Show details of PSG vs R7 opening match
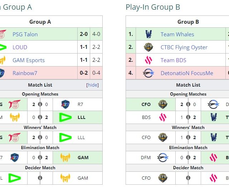Viewport: 229px width, 189px height. [x=40, y=105]
